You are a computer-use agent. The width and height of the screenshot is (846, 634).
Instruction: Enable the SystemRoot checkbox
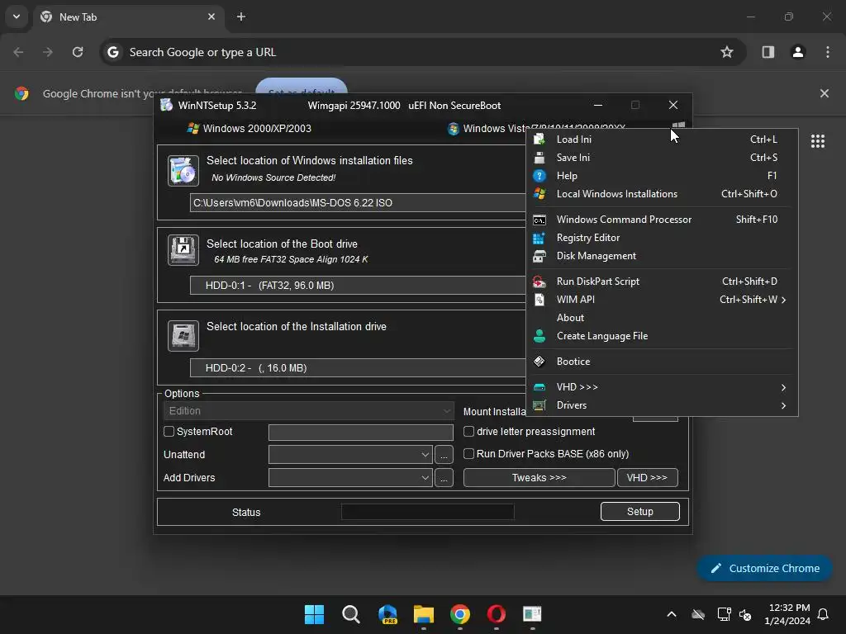pos(169,431)
